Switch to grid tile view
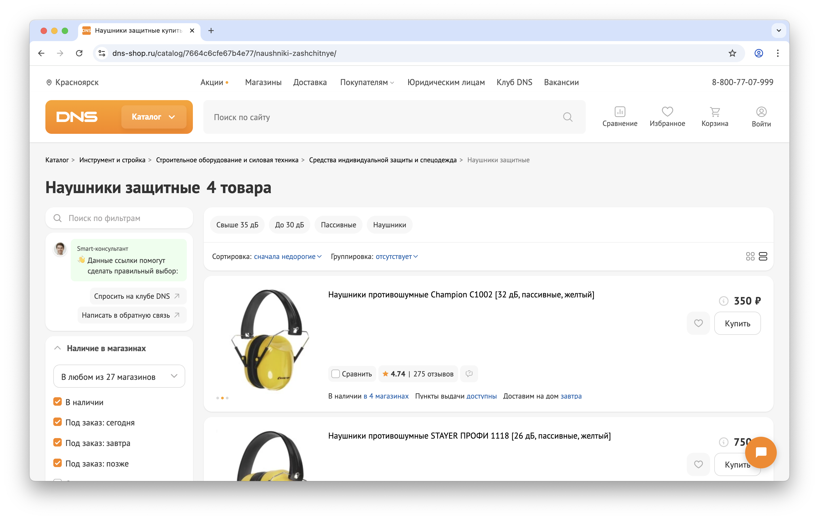Image resolution: width=819 pixels, height=520 pixels. tap(750, 256)
